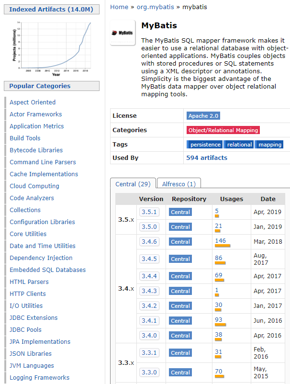The width and height of the screenshot is (290, 384).
Task: Open the Indexed Artifacts growth chart
Action: tap(52, 48)
